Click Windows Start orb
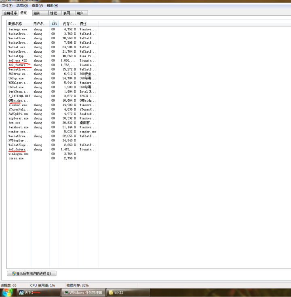291x297 pixels. point(7,293)
